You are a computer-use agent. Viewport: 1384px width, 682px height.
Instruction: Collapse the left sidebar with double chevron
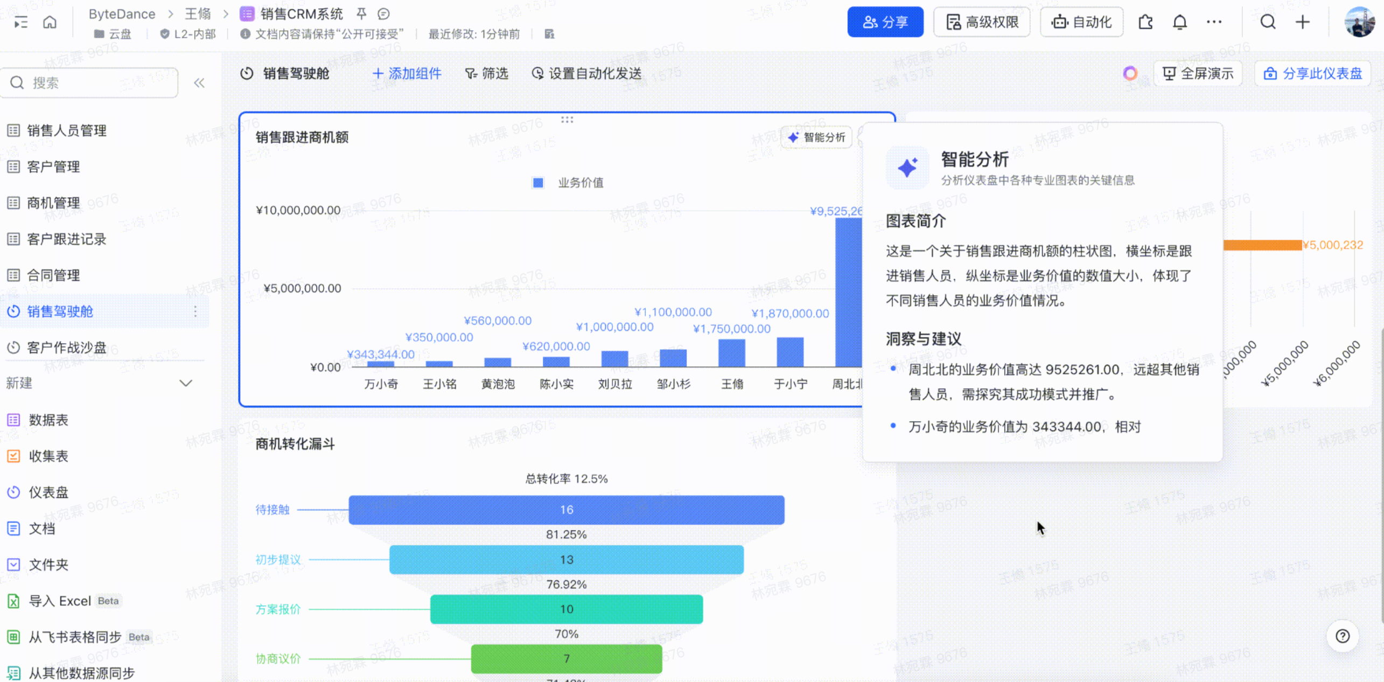[x=199, y=83]
